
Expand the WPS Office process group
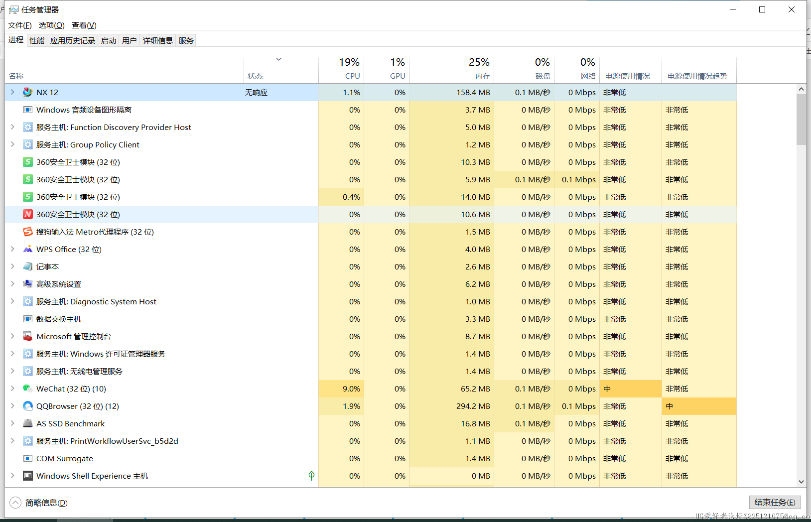[x=12, y=249]
